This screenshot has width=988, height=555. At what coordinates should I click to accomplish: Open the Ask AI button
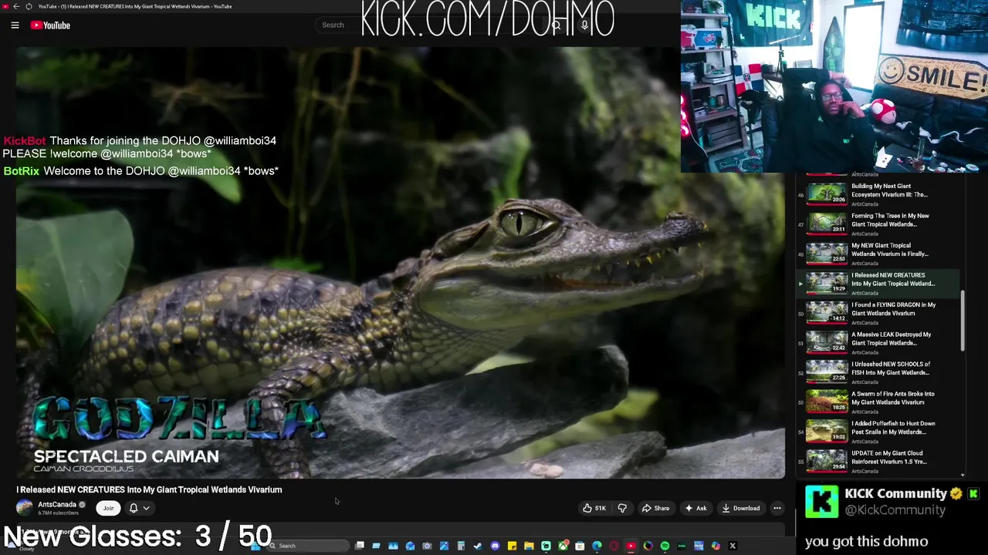pyautogui.click(x=695, y=508)
